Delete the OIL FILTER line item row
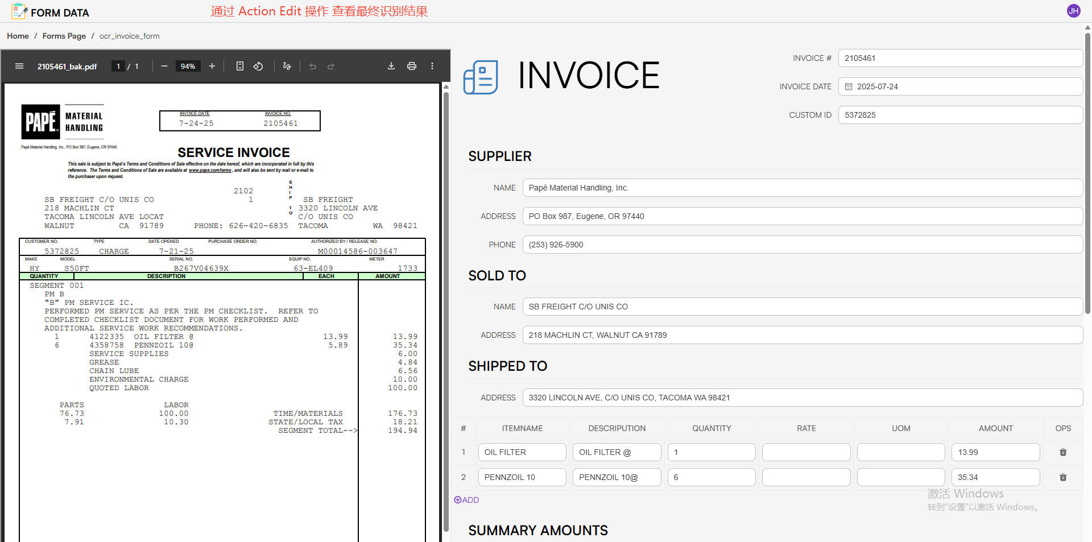This screenshot has height=542, width=1092. (1063, 452)
